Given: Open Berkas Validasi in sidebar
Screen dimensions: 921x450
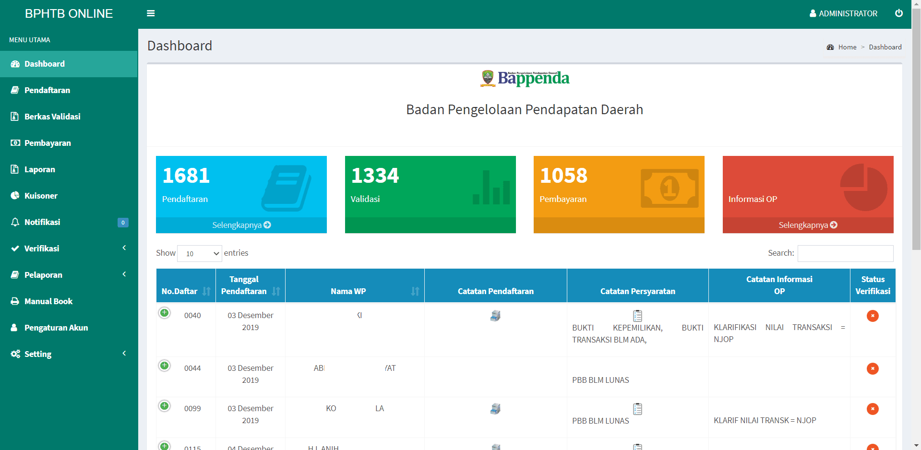Looking at the screenshot, I should 69,117.
